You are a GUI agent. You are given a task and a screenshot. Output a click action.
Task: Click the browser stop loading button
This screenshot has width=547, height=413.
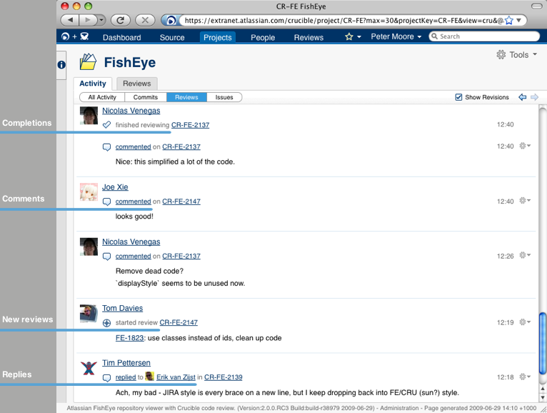click(x=145, y=20)
